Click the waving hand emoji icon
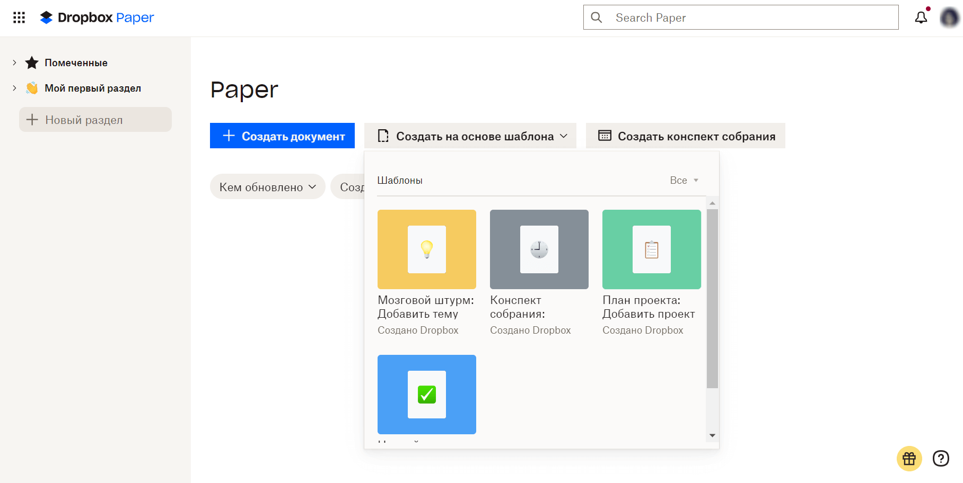 pyautogui.click(x=32, y=88)
